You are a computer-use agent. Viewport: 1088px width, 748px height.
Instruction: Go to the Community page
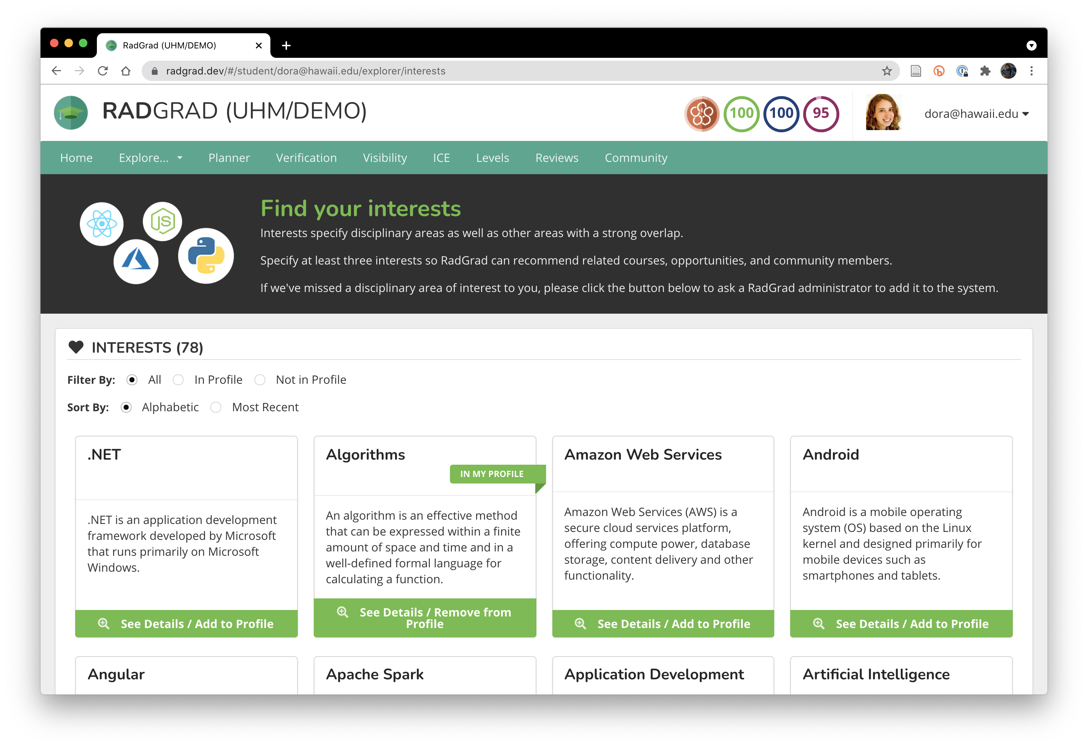click(x=636, y=158)
